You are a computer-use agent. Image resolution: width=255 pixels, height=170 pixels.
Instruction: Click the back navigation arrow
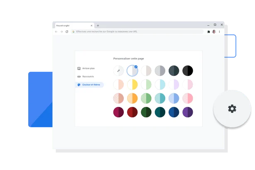pyautogui.click(x=56, y=32)
